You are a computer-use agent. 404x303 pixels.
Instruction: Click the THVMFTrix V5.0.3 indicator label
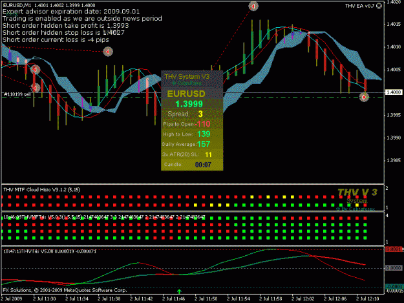tap(104, 217)
